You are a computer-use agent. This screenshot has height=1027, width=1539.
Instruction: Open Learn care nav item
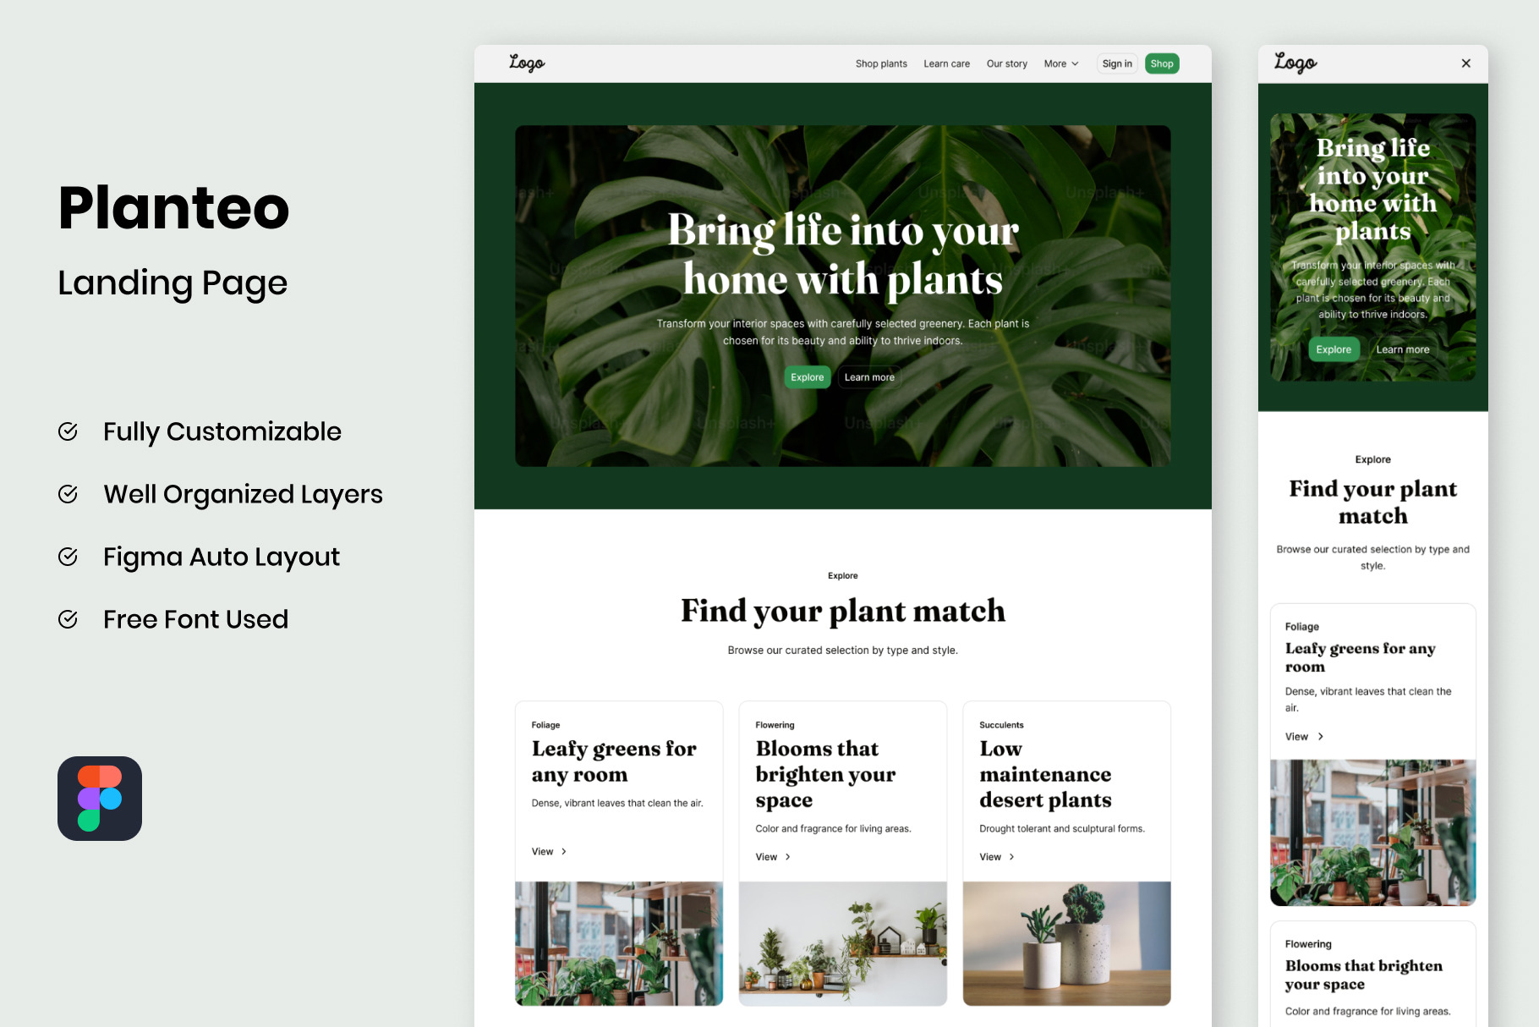point(946,63)
